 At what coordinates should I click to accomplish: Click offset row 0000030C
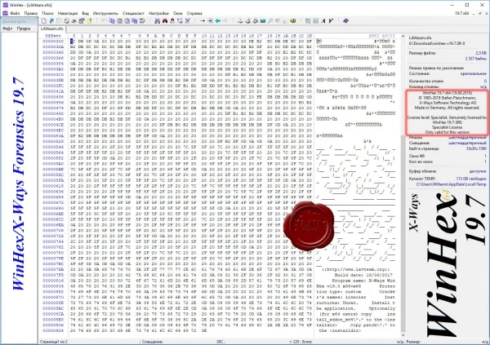(x=53, y=42)
